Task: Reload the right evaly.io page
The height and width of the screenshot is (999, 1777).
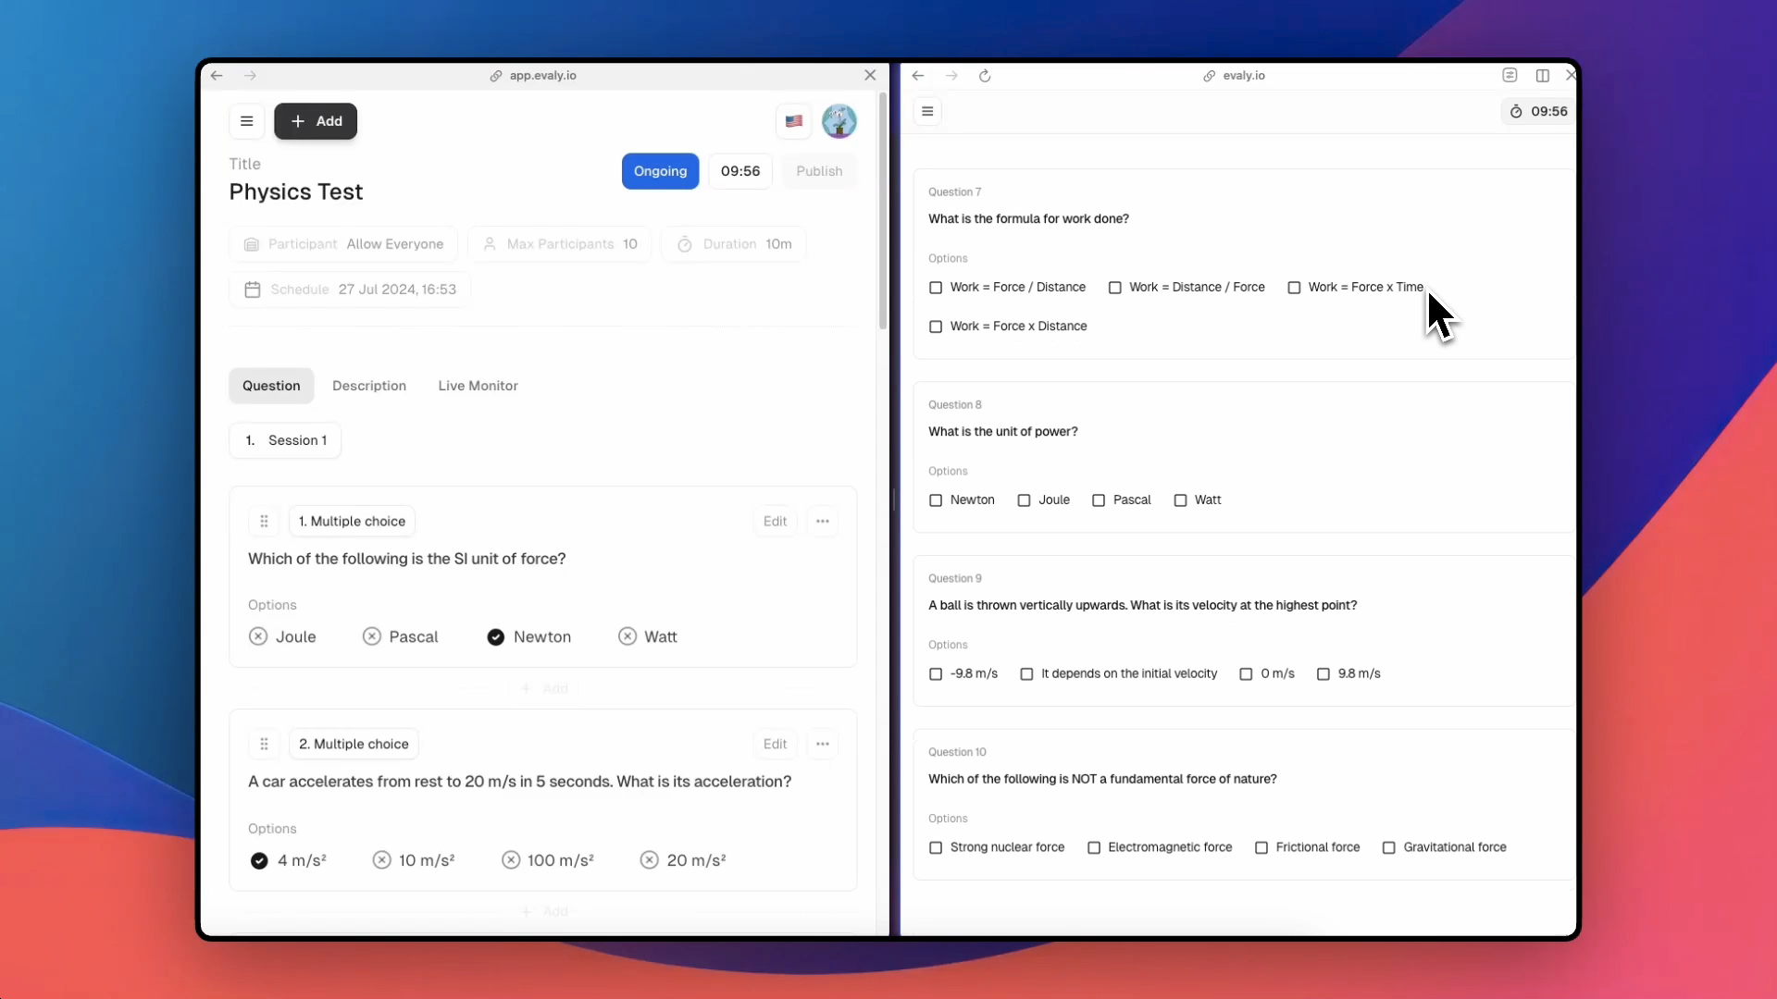Action: pyautogui.click(x=985, y=76)
